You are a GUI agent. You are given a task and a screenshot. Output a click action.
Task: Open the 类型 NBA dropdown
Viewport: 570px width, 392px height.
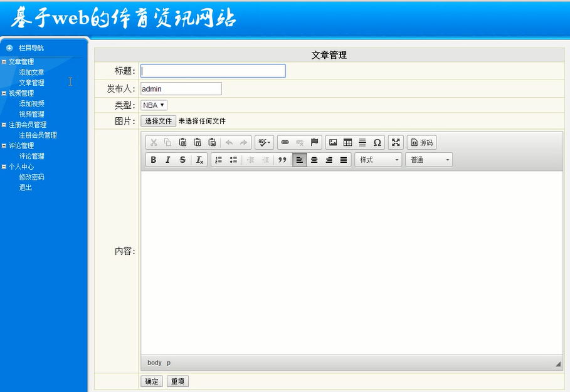(154, 105)
